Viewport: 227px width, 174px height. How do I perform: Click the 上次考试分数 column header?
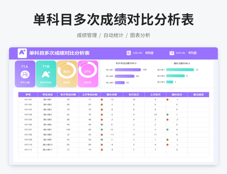(90, 95)
